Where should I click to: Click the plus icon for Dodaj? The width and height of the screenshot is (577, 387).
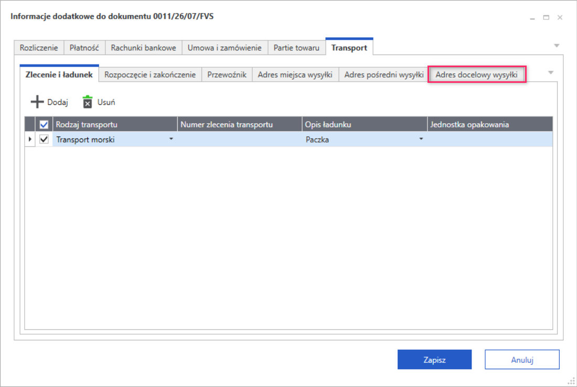coord(37,102)
